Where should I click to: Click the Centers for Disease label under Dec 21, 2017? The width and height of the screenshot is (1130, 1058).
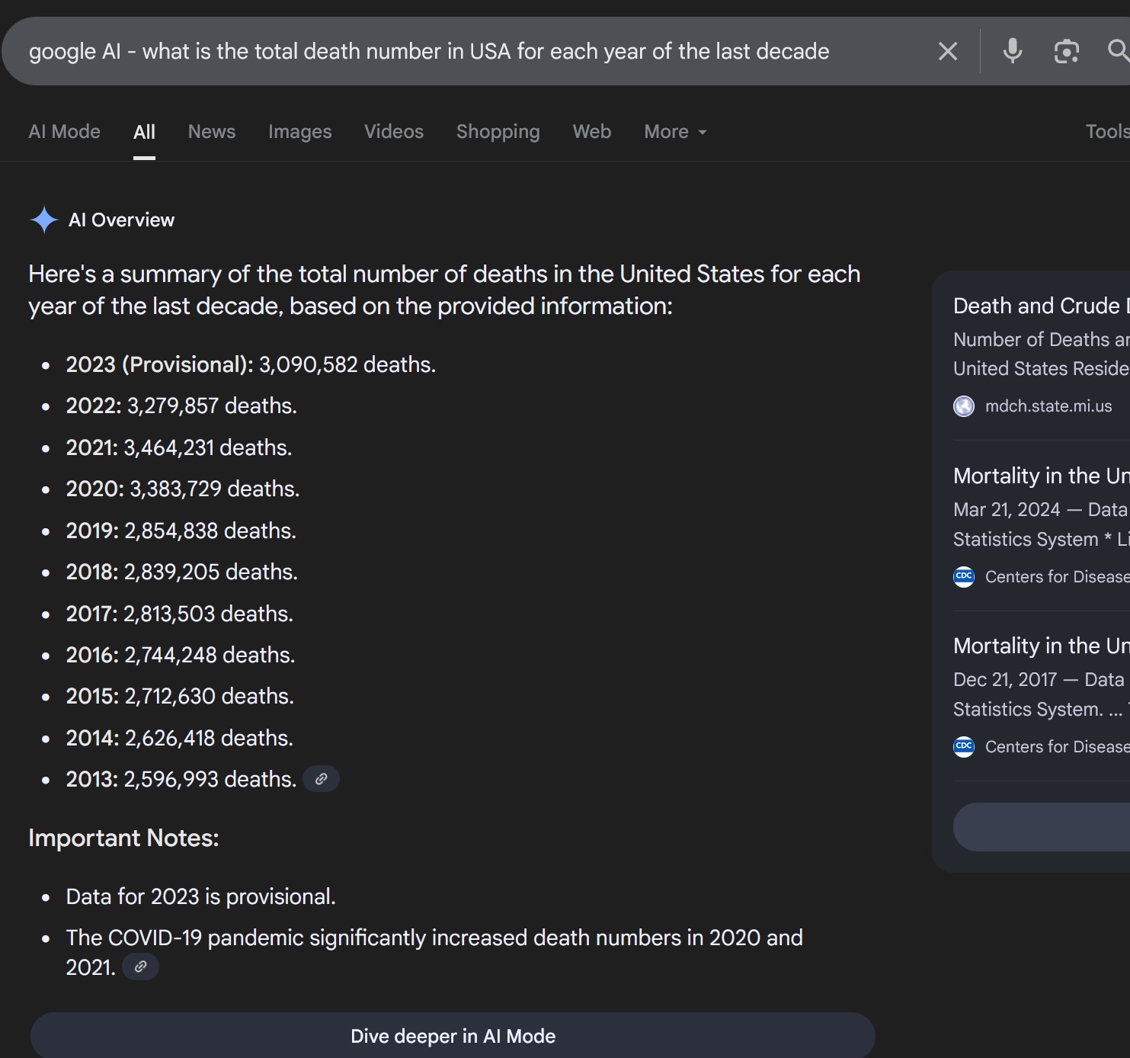1058,746
